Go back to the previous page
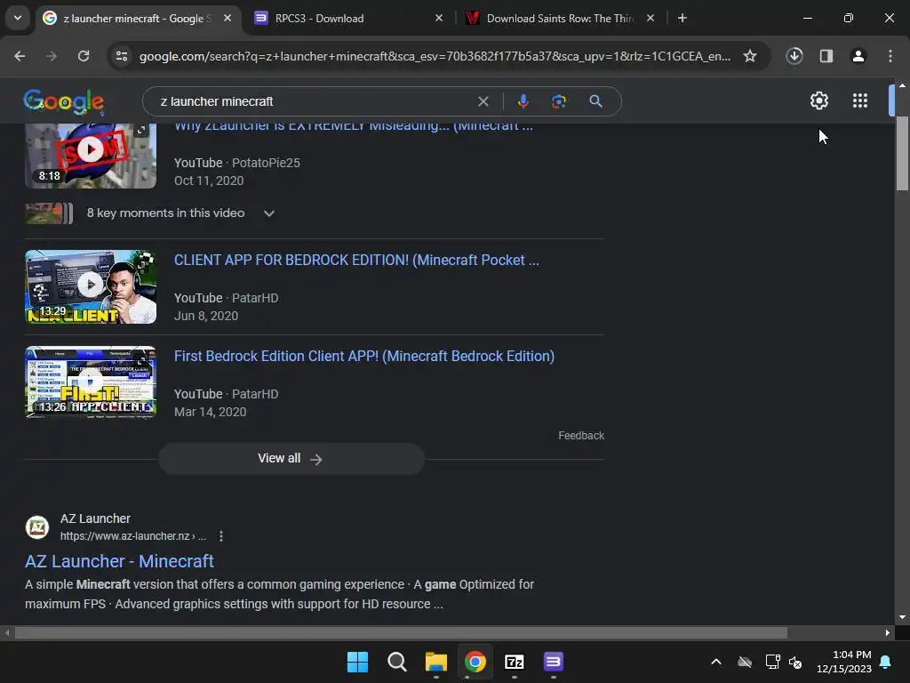The height and width of the screenshot is (683, 910). pos(20,56)
